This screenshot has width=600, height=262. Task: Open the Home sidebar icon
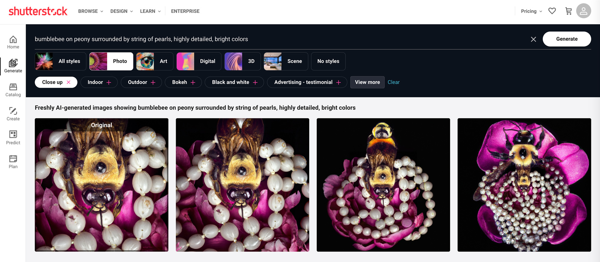click(13, 42)
